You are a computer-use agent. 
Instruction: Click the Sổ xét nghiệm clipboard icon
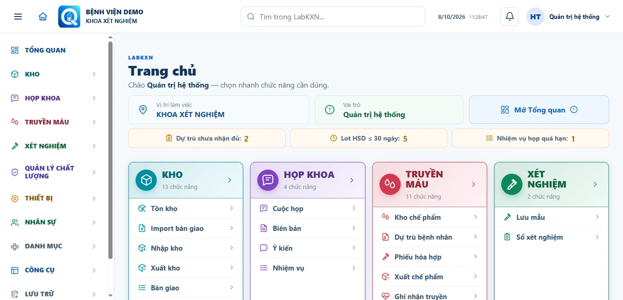tap(507, 237)
